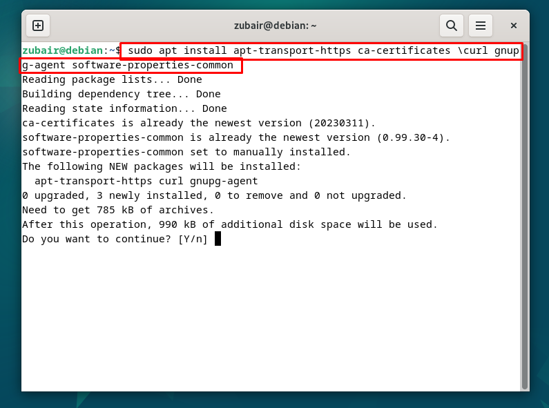Click the 'Do you want to continue?' prompt
The width and height of the screenshot is (549, 408).
(x=115, y=240)
